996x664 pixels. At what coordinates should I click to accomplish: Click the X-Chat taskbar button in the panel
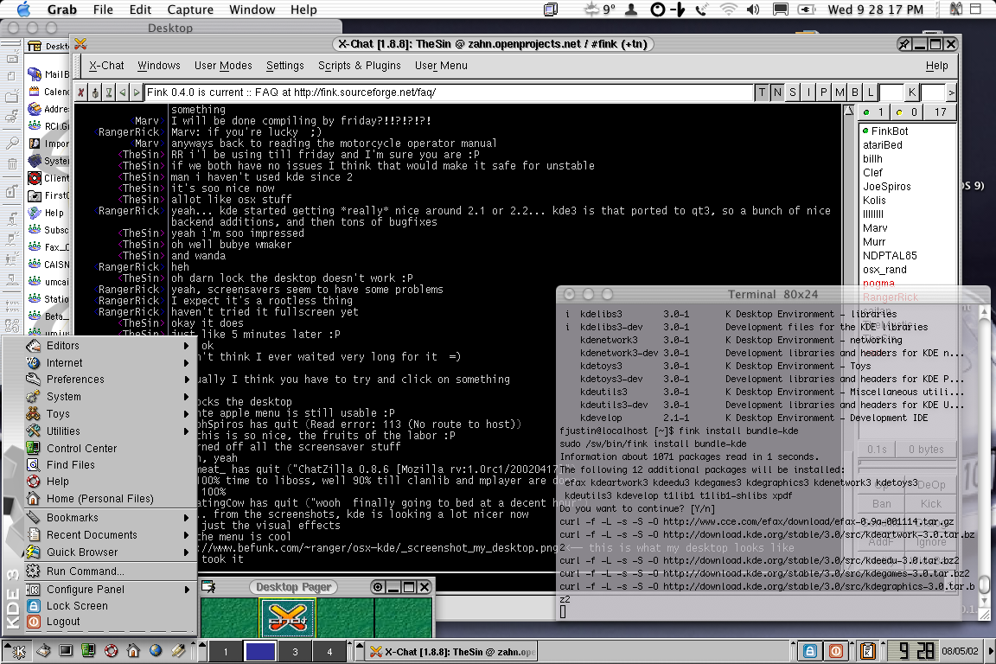[452, 651]
